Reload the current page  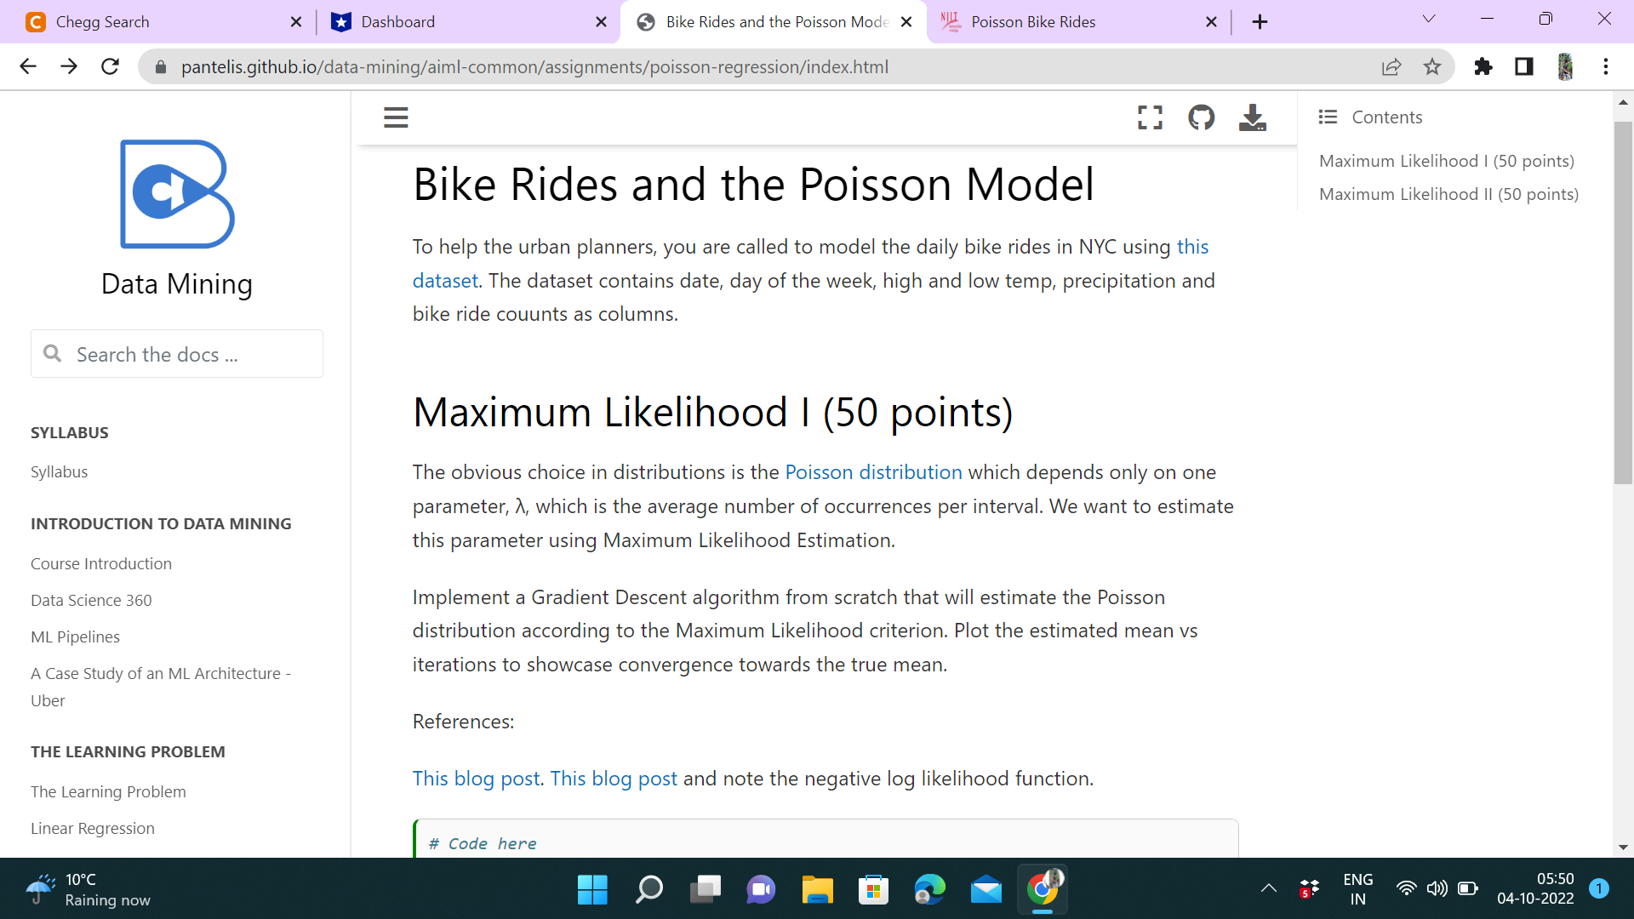[110, 66]
